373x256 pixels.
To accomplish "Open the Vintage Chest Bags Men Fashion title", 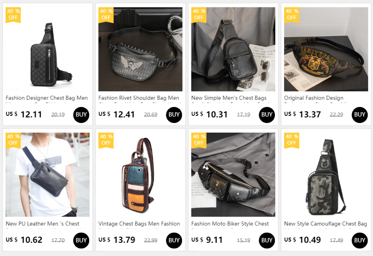I will [x=139, y=224].
